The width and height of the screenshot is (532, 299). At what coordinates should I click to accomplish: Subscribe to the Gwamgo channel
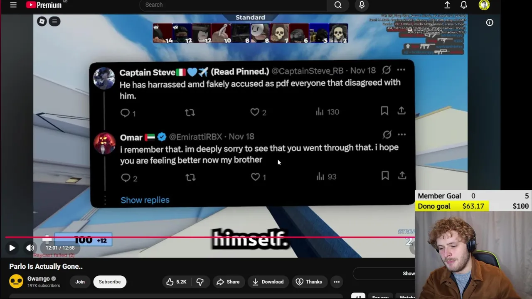(x=110, y=282)
